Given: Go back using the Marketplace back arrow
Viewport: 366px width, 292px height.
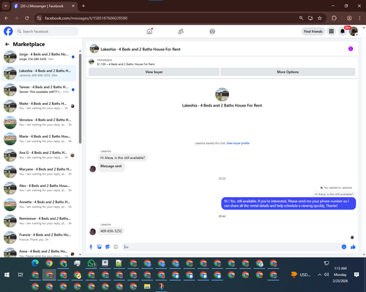Looking at the screenshot, I should 7,45.
